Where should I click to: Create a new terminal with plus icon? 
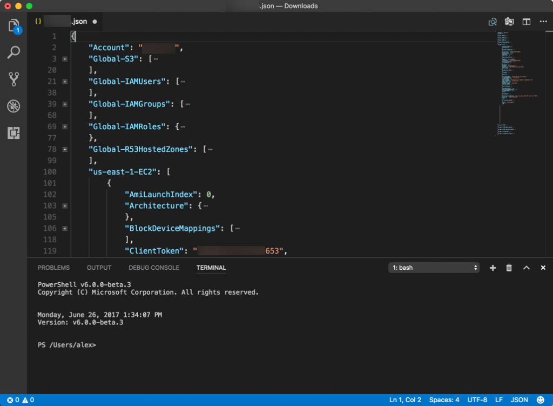click(492, 267)
